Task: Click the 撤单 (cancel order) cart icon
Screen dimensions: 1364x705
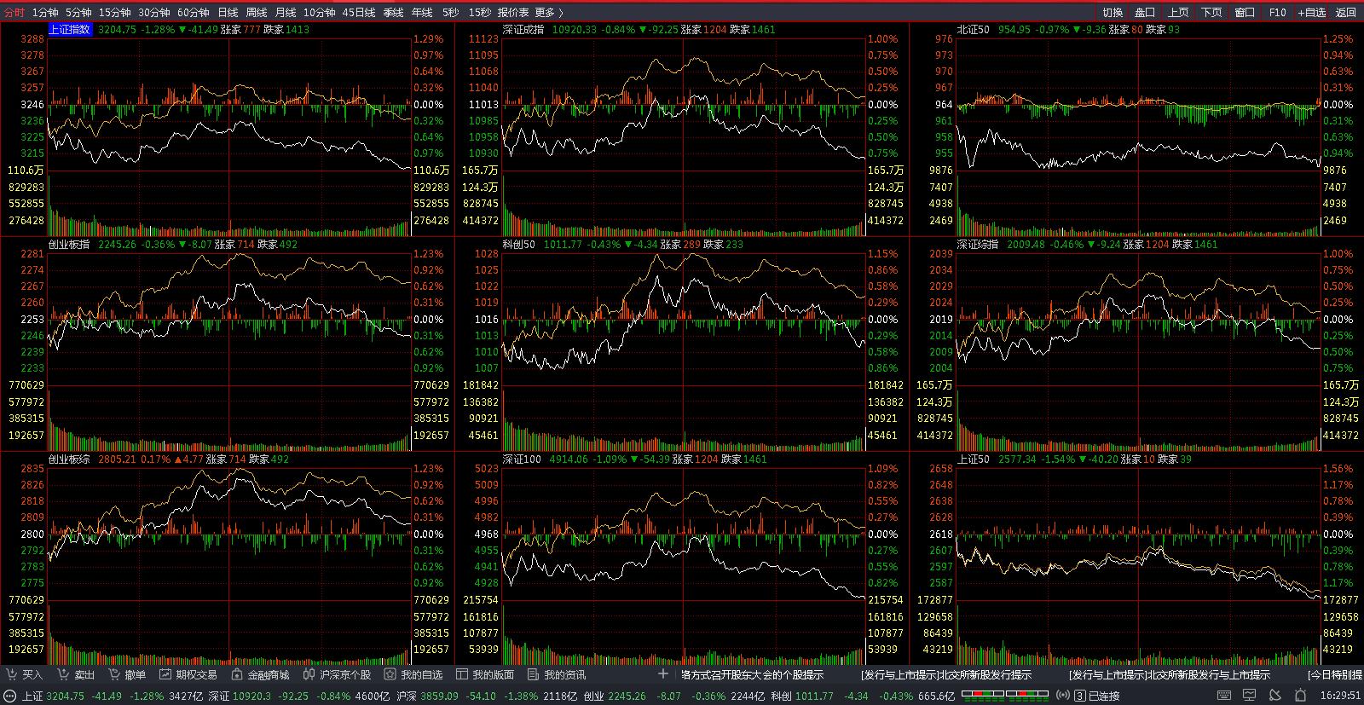Action: 113,674
